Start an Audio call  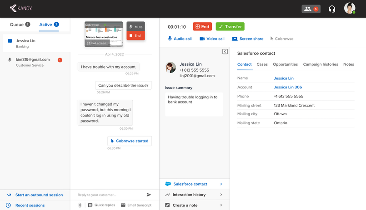pyautogui.click(x=180, y=39)
